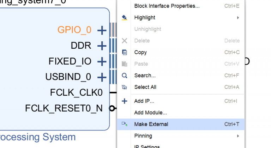The image size is (271, 148).
Task: Choose Add Module from the menu
Action: (150, 113)
